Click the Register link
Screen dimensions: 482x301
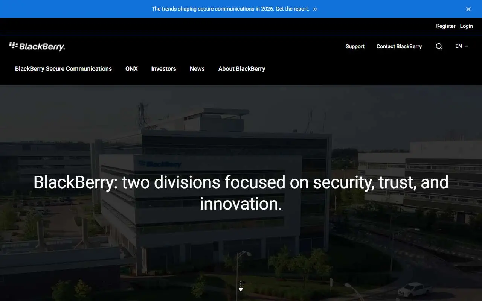[446, 26]
